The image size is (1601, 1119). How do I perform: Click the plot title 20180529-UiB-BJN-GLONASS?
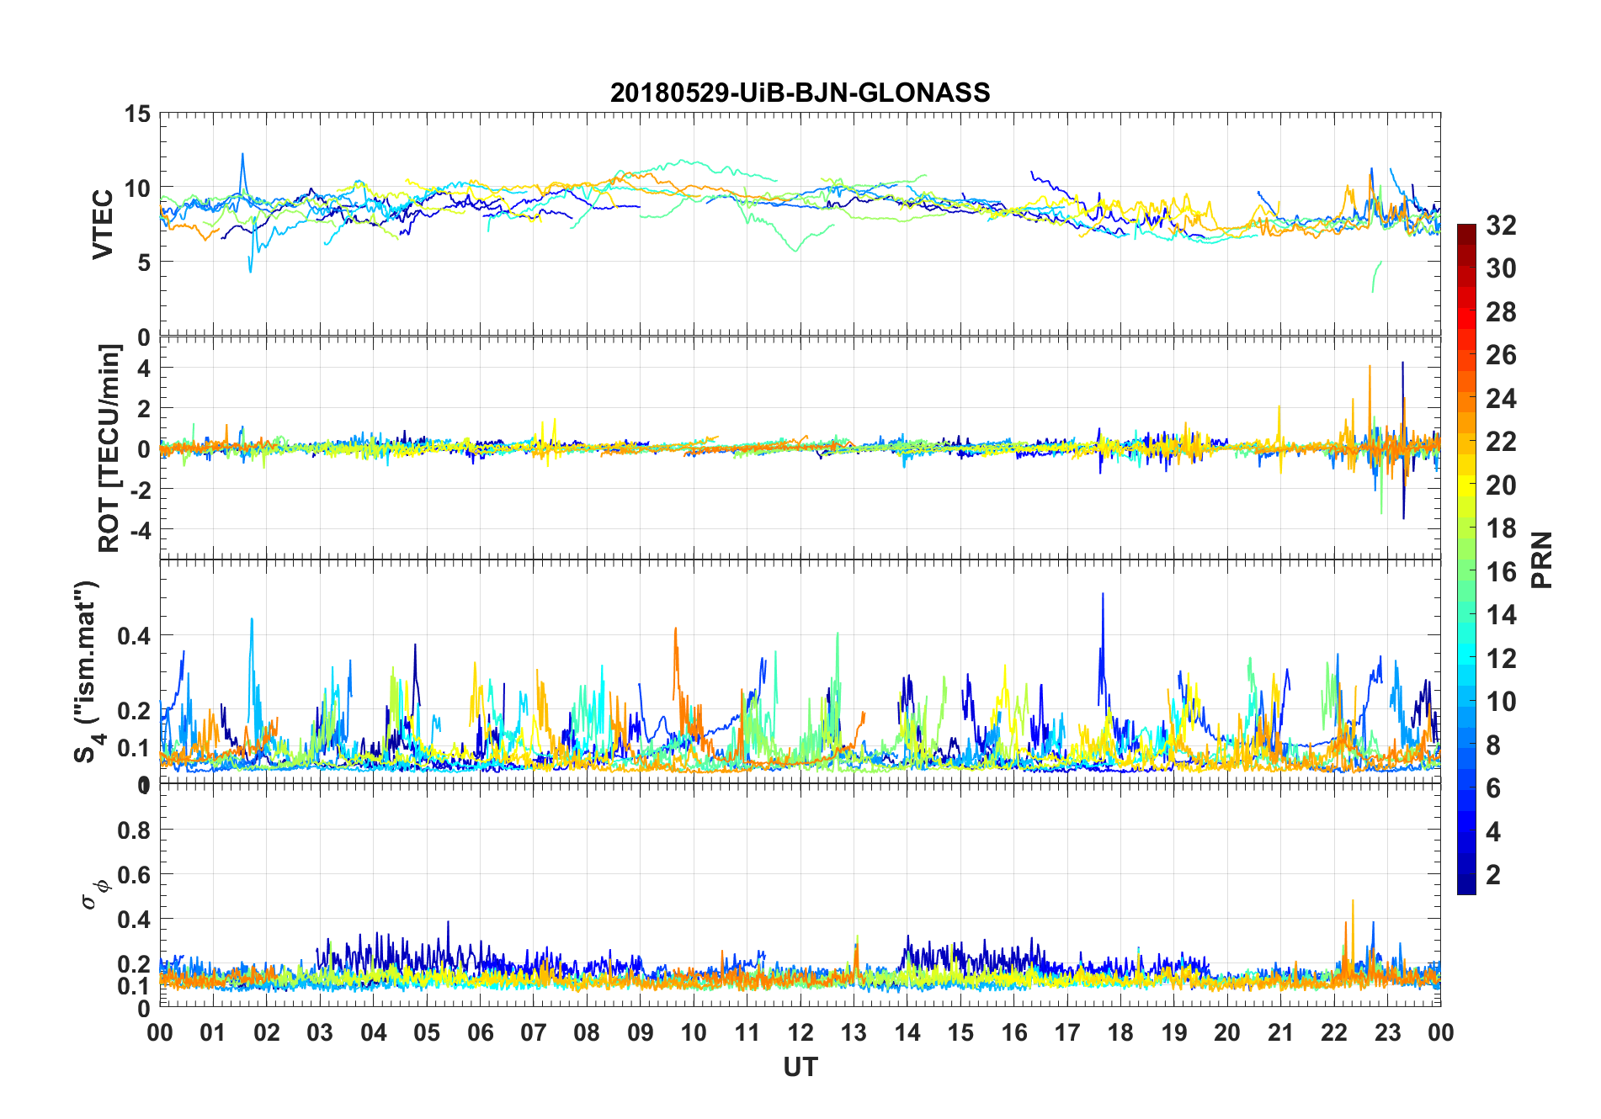coord(800,93)
